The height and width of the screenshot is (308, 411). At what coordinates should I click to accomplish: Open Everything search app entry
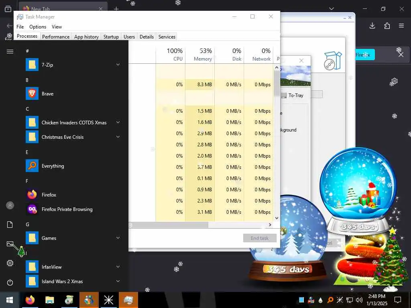tap(73, 166)
